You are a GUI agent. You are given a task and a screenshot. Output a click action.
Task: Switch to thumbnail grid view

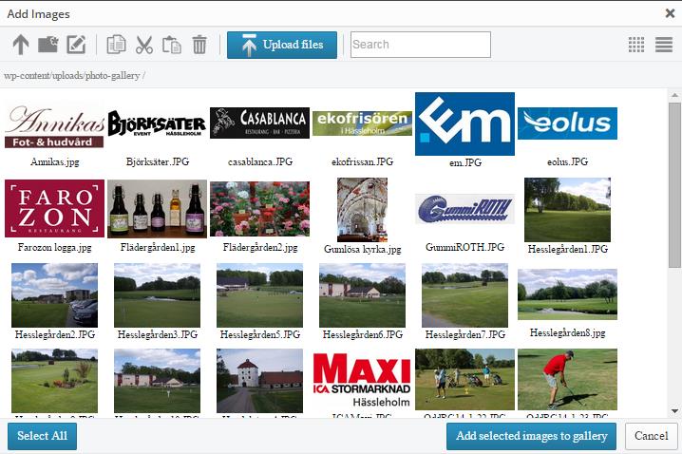pyautogui.click(x=636, y=45)
